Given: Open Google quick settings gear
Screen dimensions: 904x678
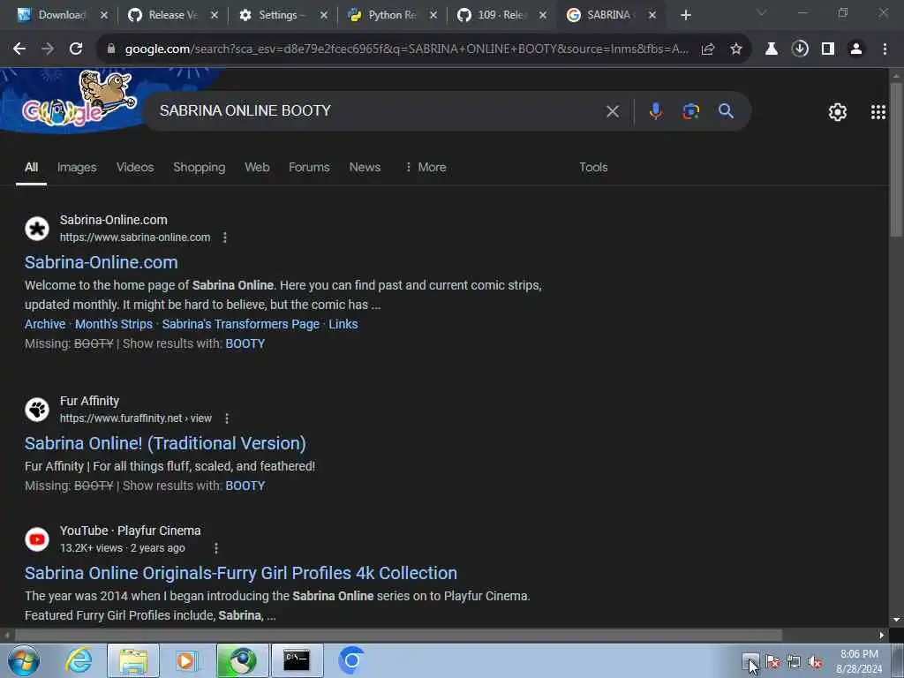Looking at the screenshot, I should (x=837, y=112).
